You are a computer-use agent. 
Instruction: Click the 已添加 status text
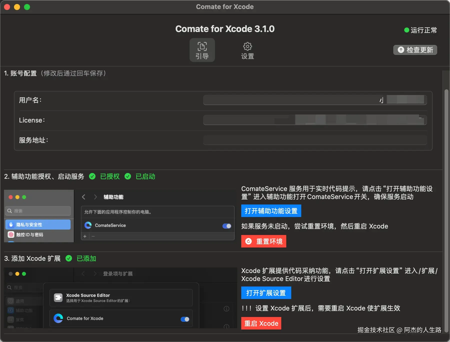pyautogui.click(x=86, y=258)
